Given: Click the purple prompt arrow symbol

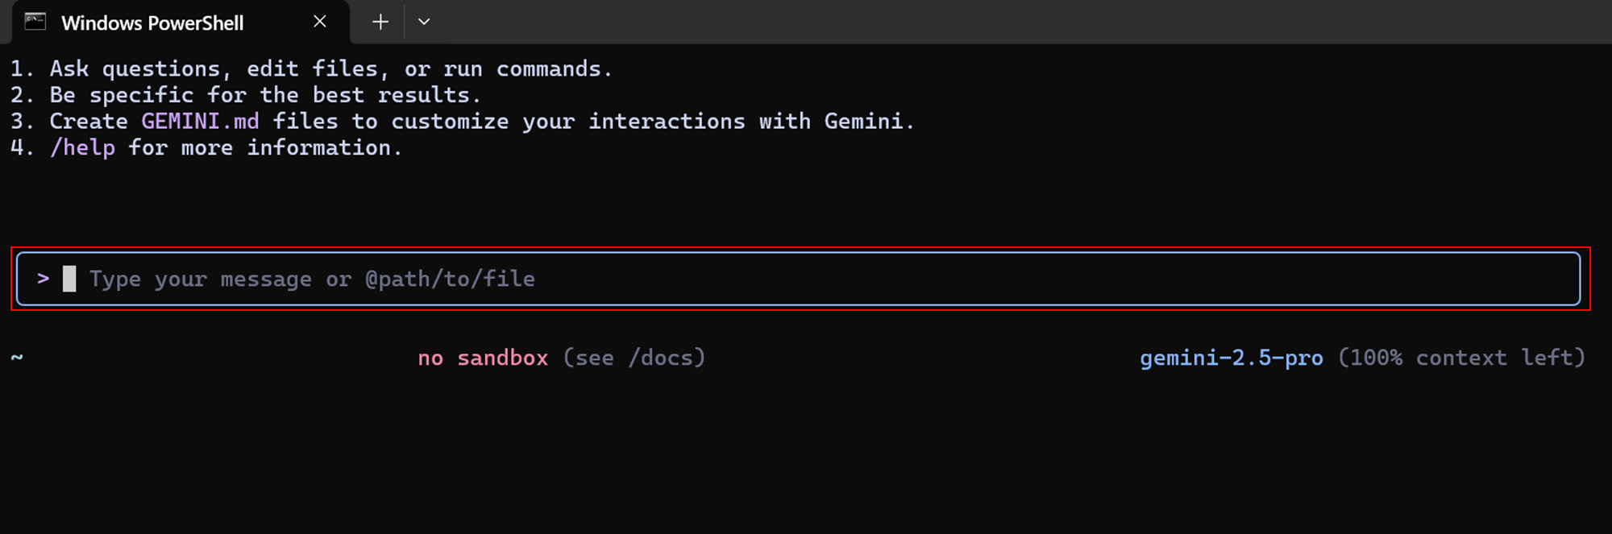Looking at the screenshot, I should click(x=44, y=278).
